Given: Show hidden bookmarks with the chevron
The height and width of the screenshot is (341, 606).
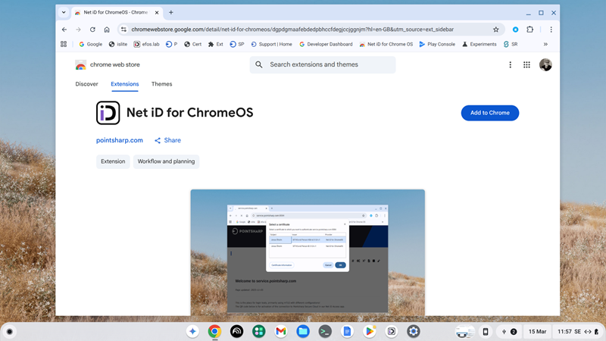Looking at the screenshot, I should click(x=545, y=44).
